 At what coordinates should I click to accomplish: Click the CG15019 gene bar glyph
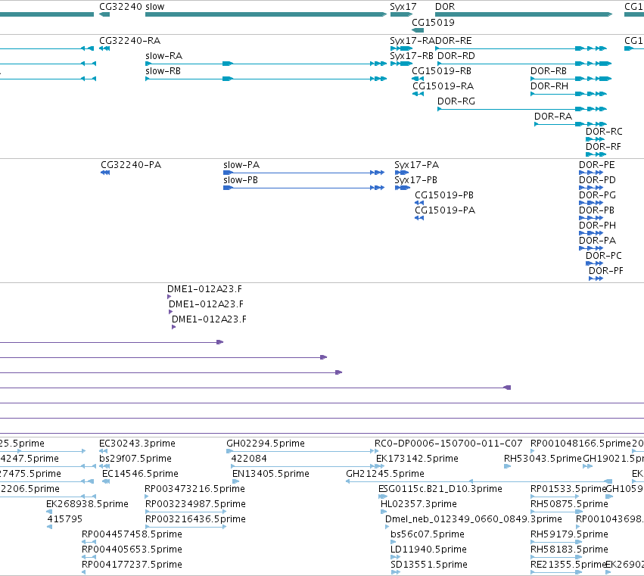[x=418, y=30]
